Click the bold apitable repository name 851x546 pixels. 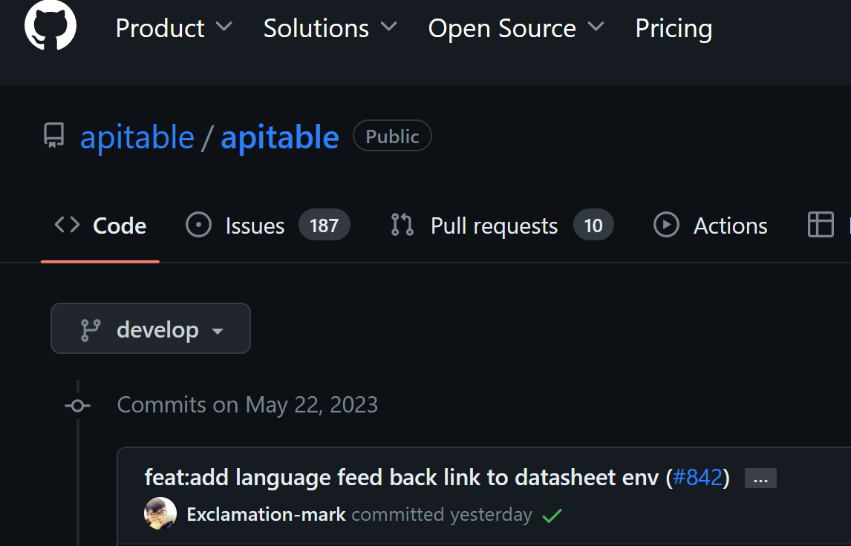(x=280, y=137)
